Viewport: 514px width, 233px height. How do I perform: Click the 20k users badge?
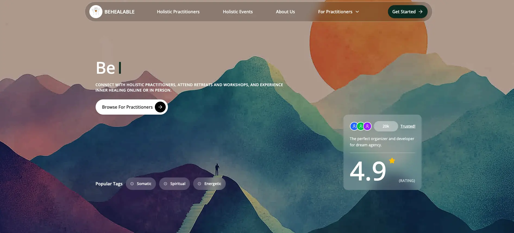tap(386, 126)
